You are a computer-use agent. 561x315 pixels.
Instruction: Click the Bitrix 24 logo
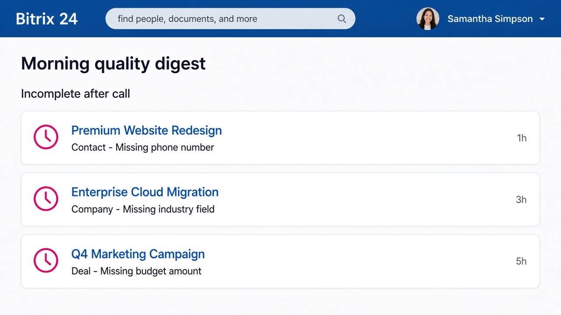point(47,19)
